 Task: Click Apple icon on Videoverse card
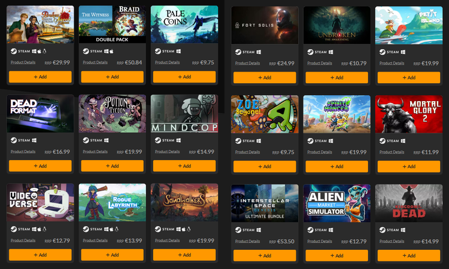pos(40,229)
